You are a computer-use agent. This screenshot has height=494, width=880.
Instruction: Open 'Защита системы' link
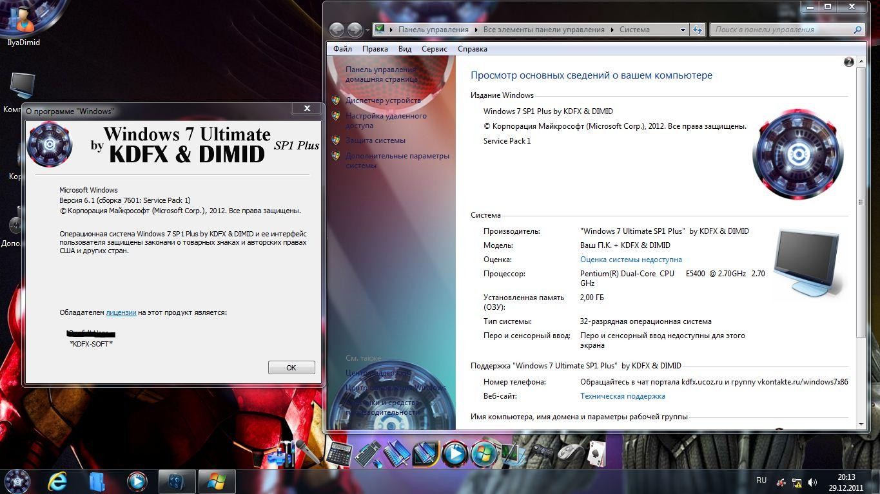[375, 140]
